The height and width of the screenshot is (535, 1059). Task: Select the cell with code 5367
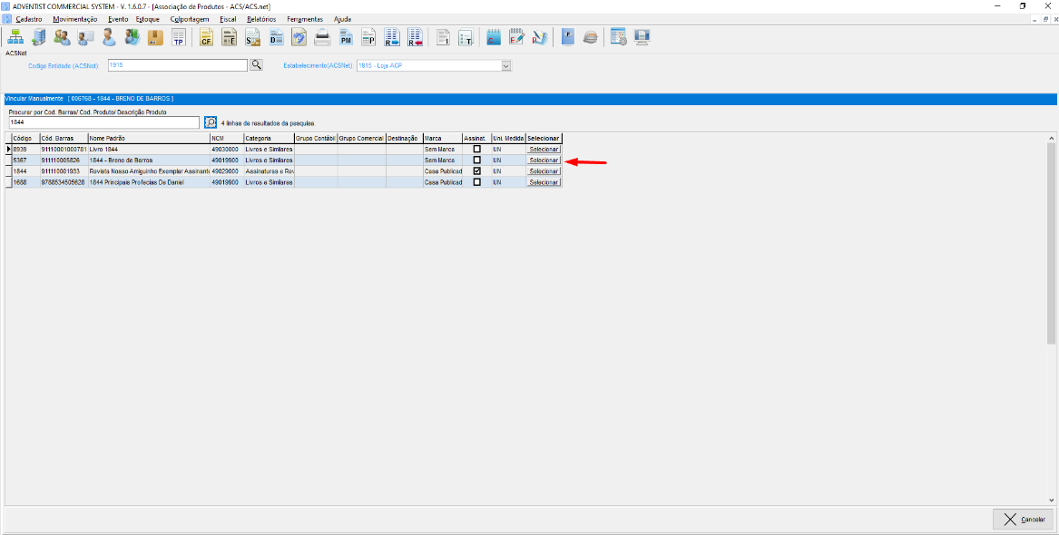tap(25, 160)
